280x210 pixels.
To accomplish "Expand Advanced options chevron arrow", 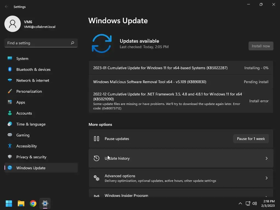I will click(266, 178).
